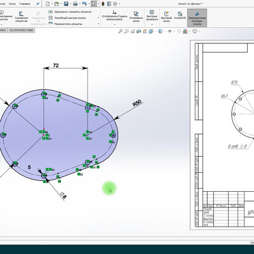Expand the dropdown arrow next to Save
Viewport: 254px width, 254px height.
[70, 4]
